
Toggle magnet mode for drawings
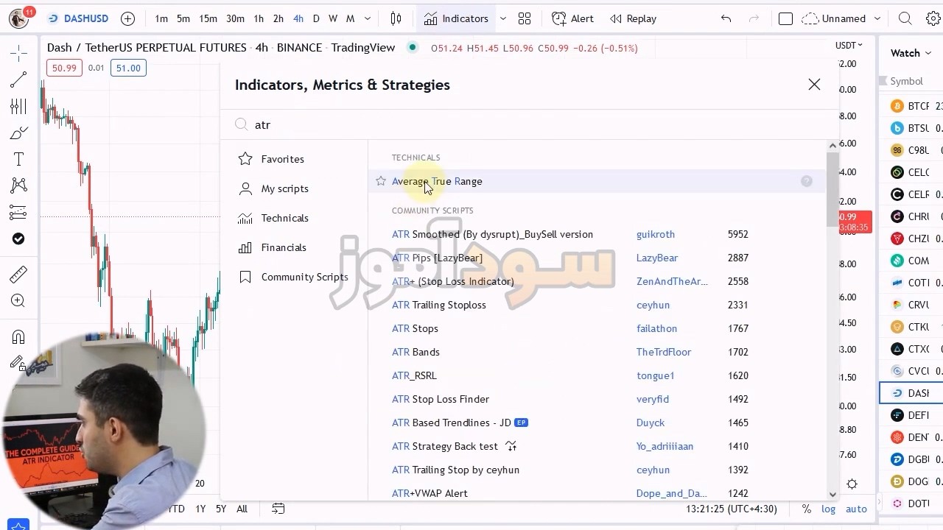[x=18, y=337]
